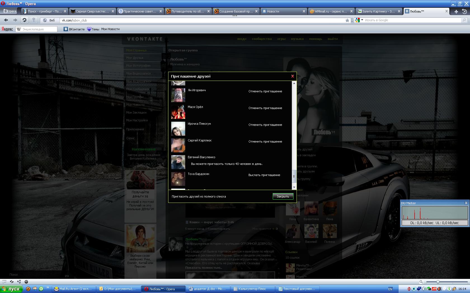This screenshot has height=293, width=470.
Task: Go back with the browser back arrow
Action: tap(6, 20)
